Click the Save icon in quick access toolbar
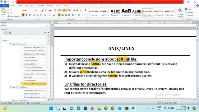199x112 pixels. click(5, 2)
